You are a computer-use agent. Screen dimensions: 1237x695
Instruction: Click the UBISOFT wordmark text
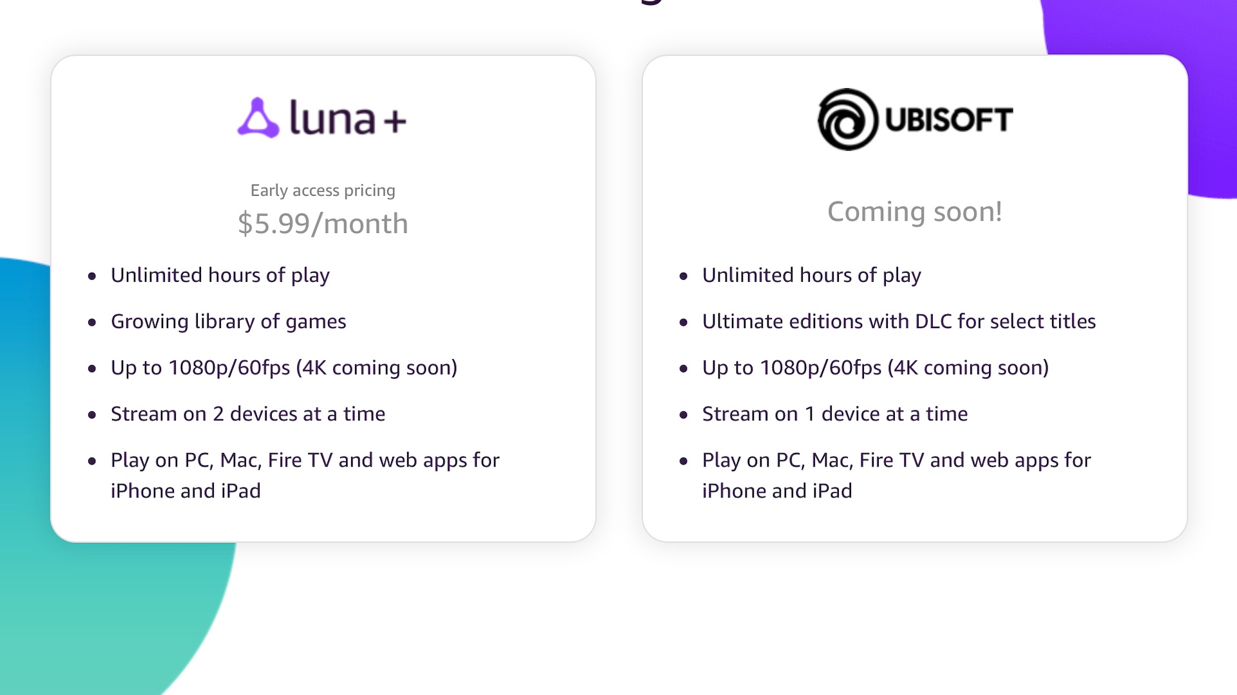[x=949, y=120]
